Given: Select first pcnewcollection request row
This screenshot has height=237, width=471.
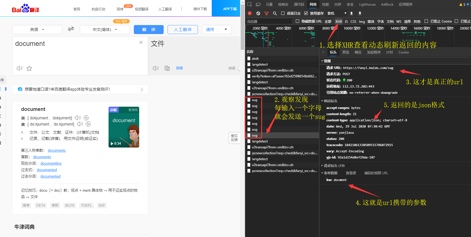Looking at the screenshot, I should (x=282, y=94).
